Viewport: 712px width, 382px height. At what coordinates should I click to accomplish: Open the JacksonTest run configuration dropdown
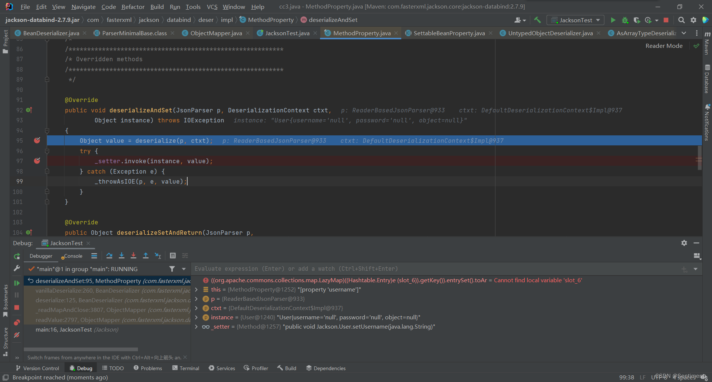tap(576, 20)
